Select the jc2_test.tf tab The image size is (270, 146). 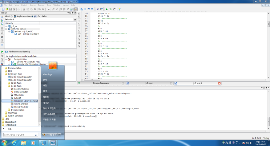point(197,83)
